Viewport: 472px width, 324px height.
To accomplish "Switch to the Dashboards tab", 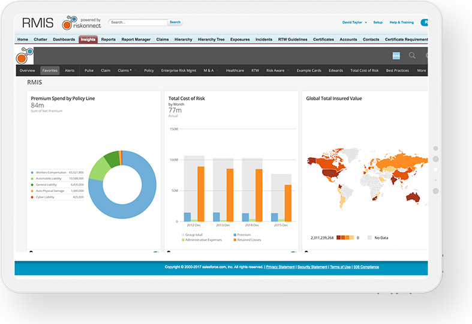I will pyautogui.click(x=64, y=40).
